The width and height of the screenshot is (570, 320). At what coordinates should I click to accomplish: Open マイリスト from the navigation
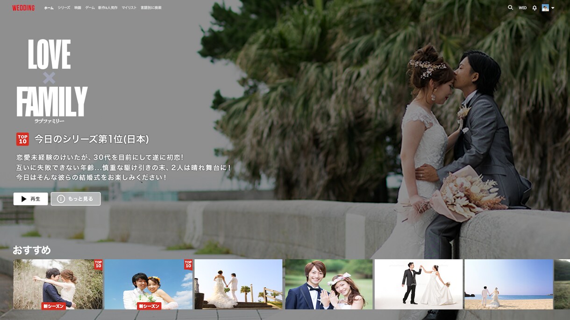pyautogui.click(x=129, y=8)
